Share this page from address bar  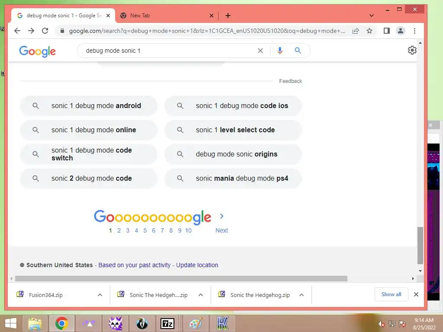(356, 31)
